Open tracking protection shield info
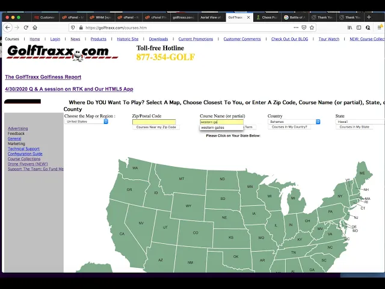385x289 pixels. (73, 28)
